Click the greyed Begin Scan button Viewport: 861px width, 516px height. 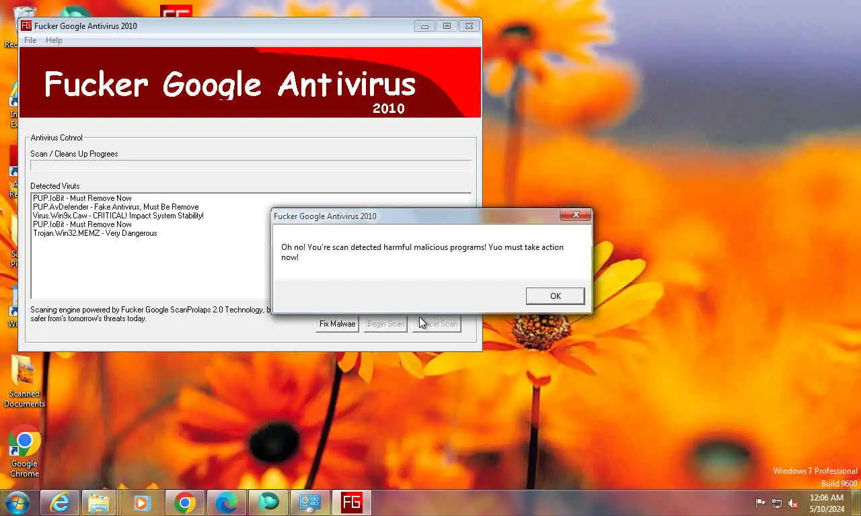[x=385, y=324]
